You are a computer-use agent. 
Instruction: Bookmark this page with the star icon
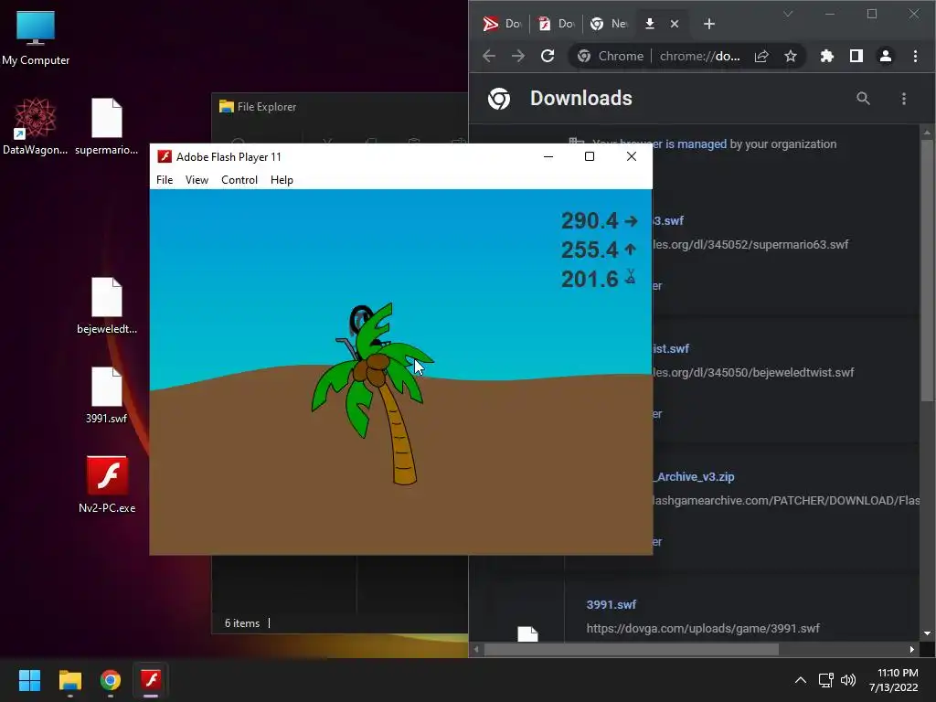coord(791,56)
